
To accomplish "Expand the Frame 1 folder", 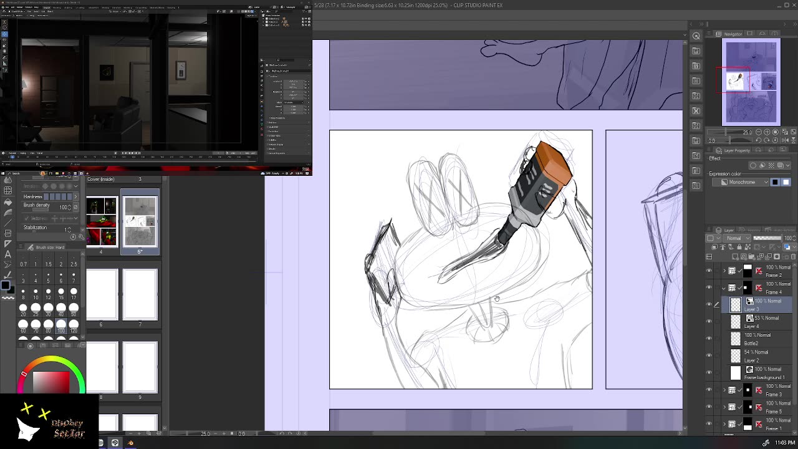I will pos(724,424).
